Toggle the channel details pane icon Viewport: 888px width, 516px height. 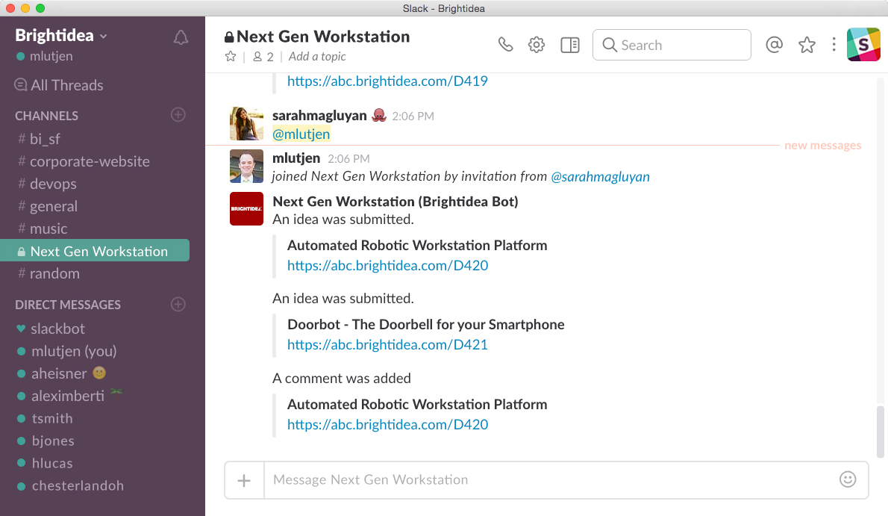pos(570,45)
